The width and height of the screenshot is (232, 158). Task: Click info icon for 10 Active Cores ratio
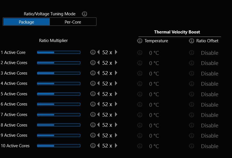93,146
